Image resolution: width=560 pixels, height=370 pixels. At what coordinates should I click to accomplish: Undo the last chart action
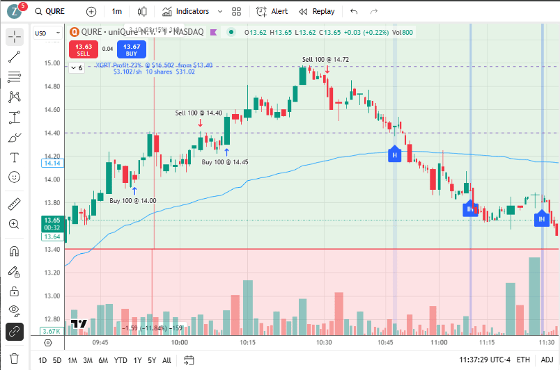pyautogui.click(x=354, y=12)
